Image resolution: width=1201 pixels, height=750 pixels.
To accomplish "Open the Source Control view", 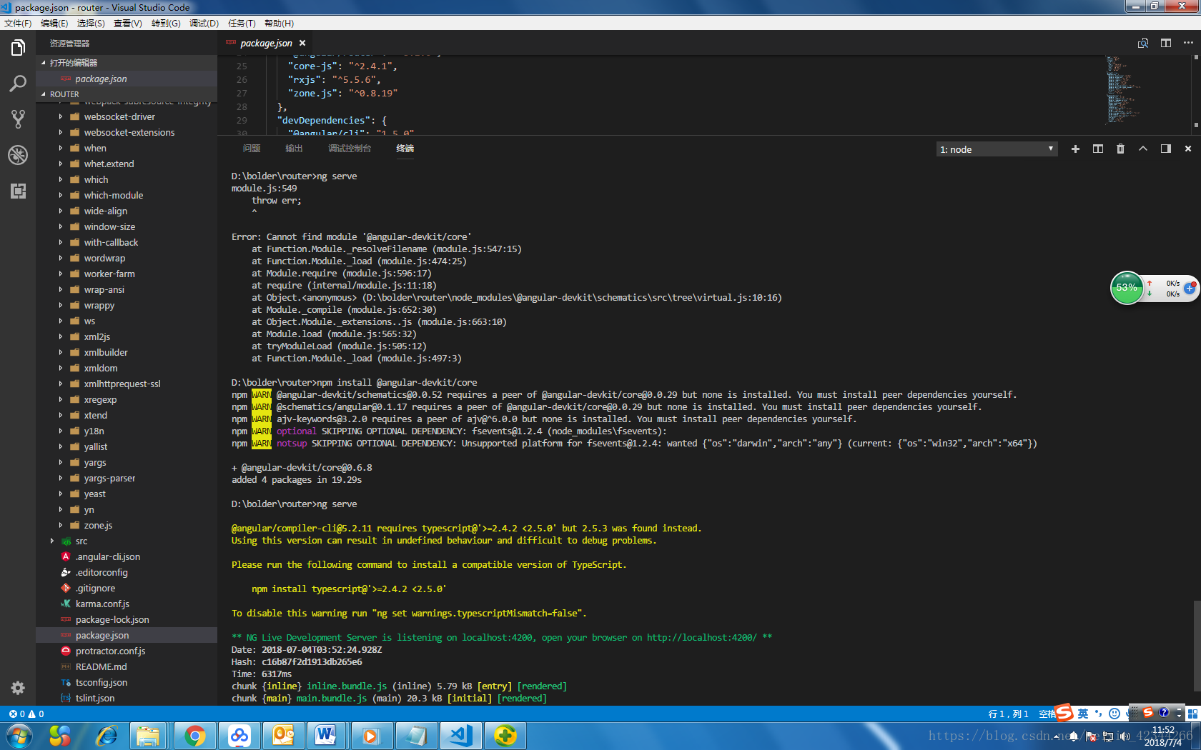I will tap(18, 119).
